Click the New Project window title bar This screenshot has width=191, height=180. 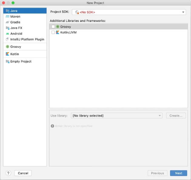[95, 3]
